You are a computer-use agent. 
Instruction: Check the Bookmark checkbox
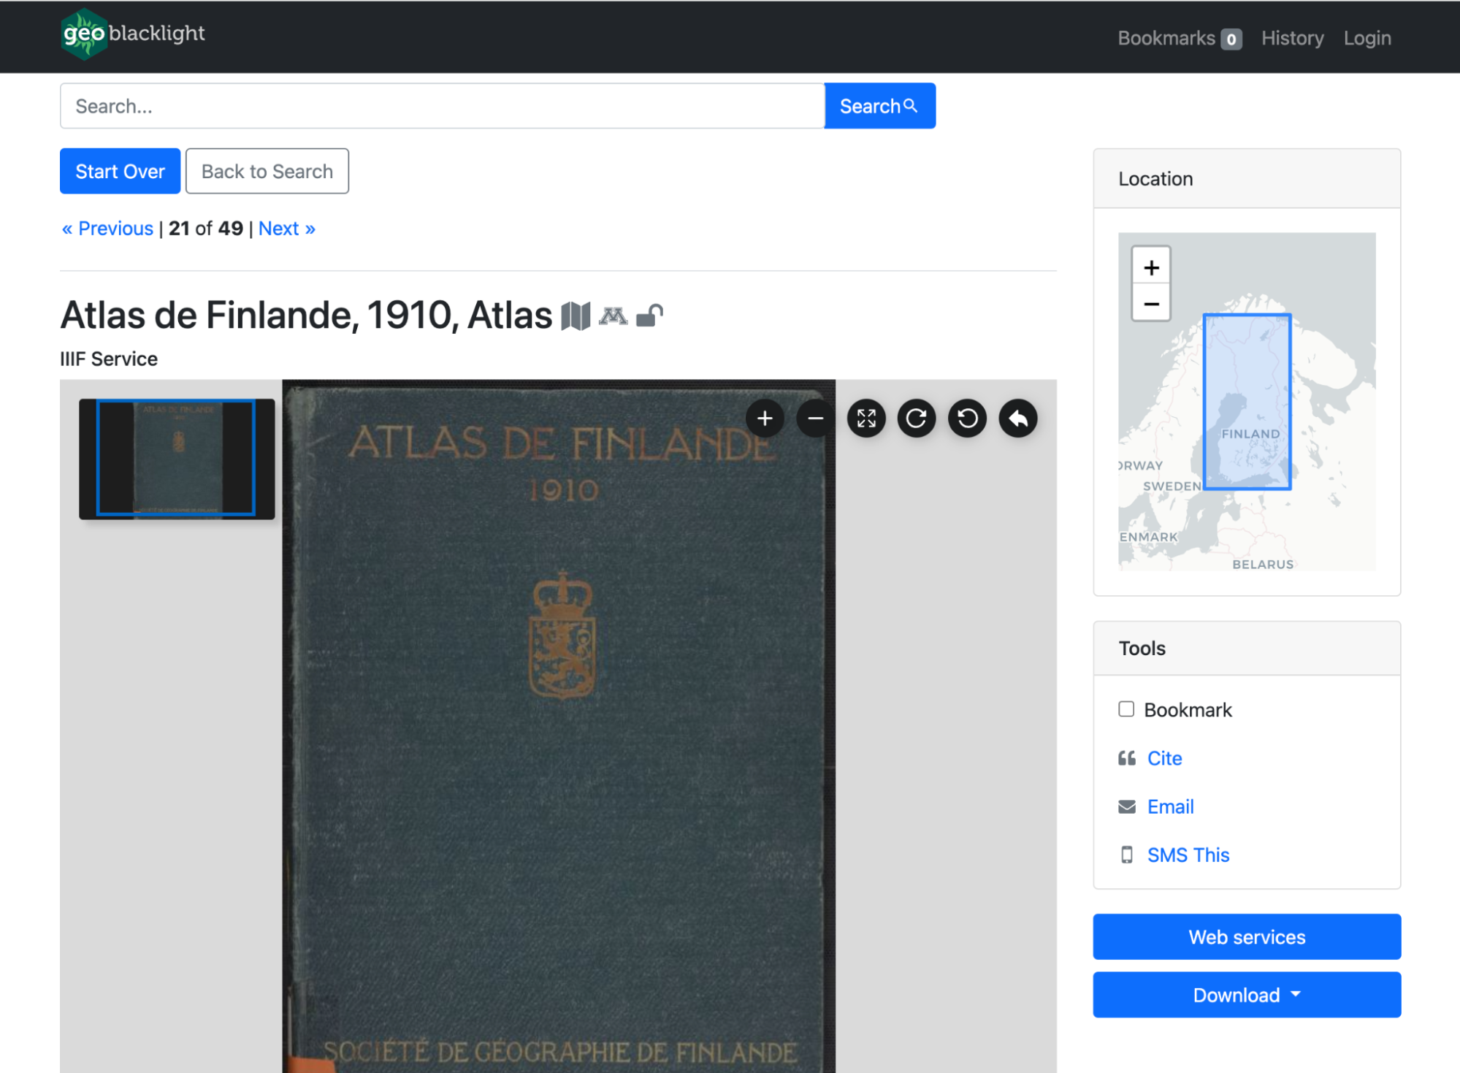[1126, 709]
